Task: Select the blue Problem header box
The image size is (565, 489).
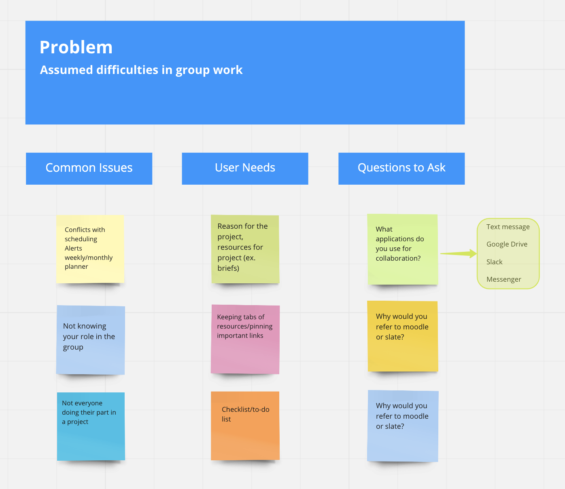Action: (245, 73)
